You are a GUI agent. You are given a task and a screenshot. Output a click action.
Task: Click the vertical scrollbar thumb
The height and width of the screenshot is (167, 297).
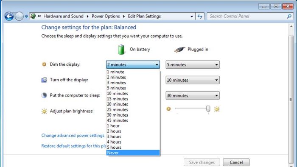coord(291,100)
